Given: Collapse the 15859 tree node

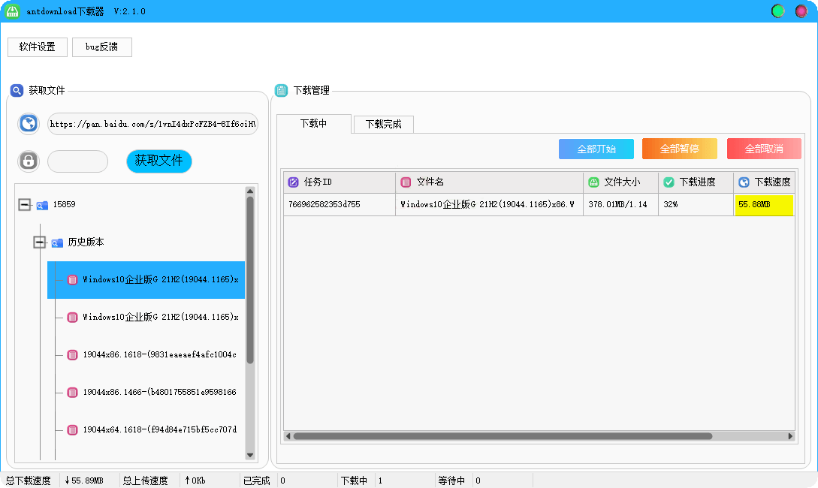Looking at the screenshot, I should click(24, 204).
